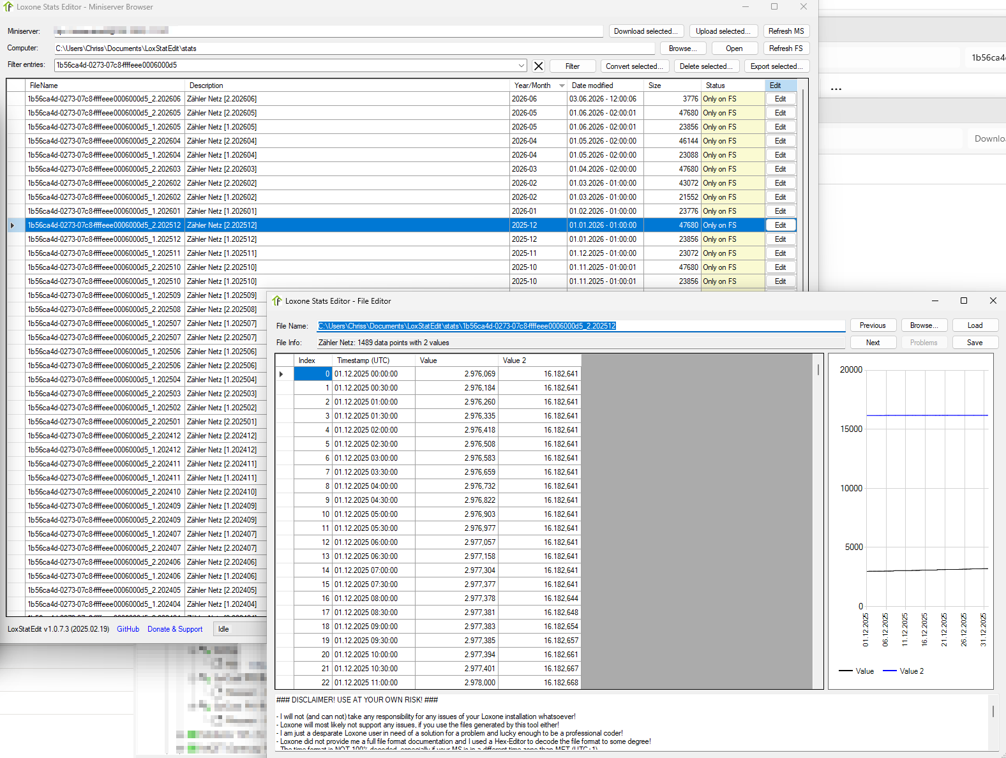Click timestamp 01.12.2025 05:00:00 cell
Screen dimensions: 1006x758
pos(373,514)
